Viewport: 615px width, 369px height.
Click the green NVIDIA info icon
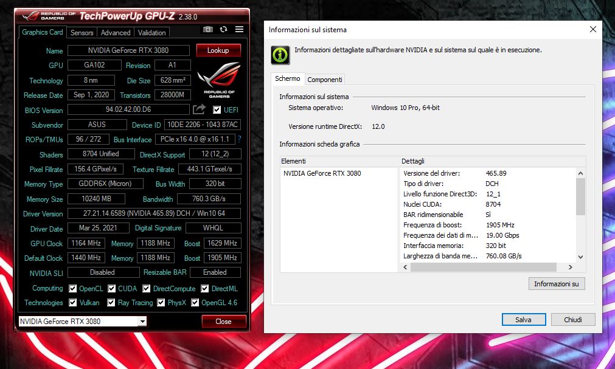[x=280, y=55]
